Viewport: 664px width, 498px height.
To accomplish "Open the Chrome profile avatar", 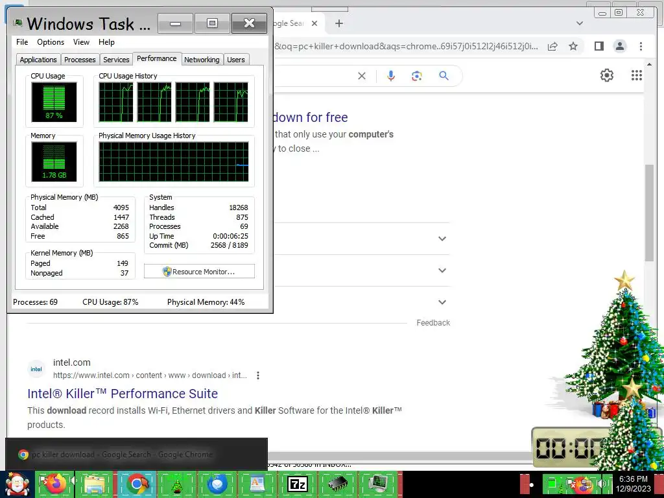I will point(620,46).
